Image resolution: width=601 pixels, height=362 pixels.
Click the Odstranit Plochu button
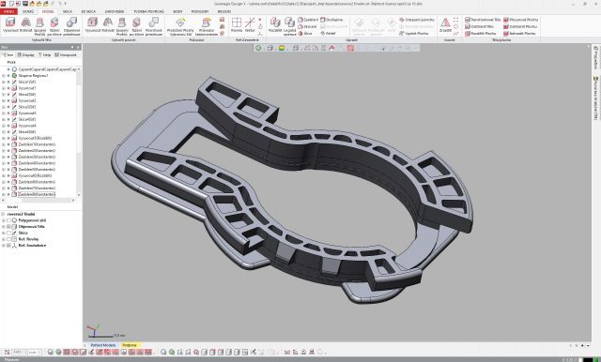tap(519, 27)
